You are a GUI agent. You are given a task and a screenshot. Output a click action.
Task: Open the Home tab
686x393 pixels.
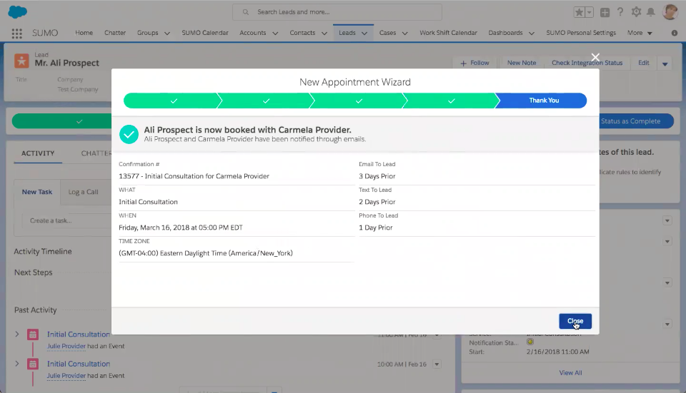[84, 33]
